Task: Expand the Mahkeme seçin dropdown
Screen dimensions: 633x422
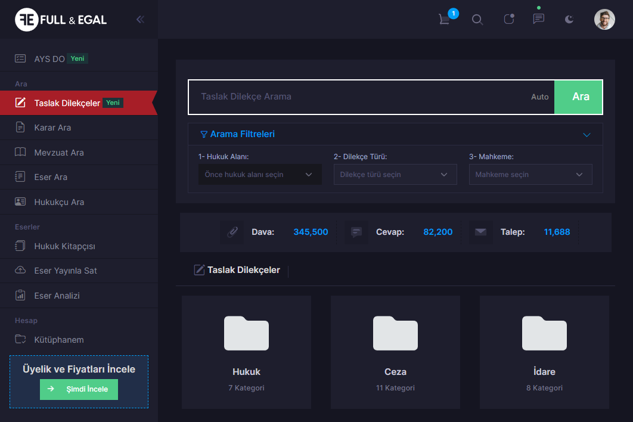Action: 530,175
